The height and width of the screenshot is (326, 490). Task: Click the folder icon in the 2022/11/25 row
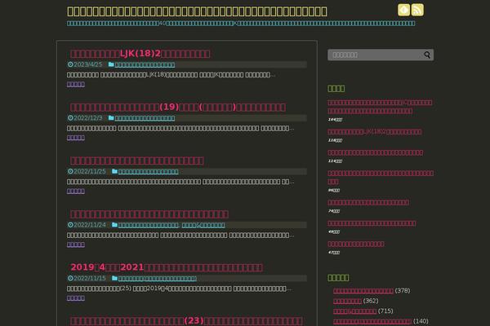coord(114,171)
